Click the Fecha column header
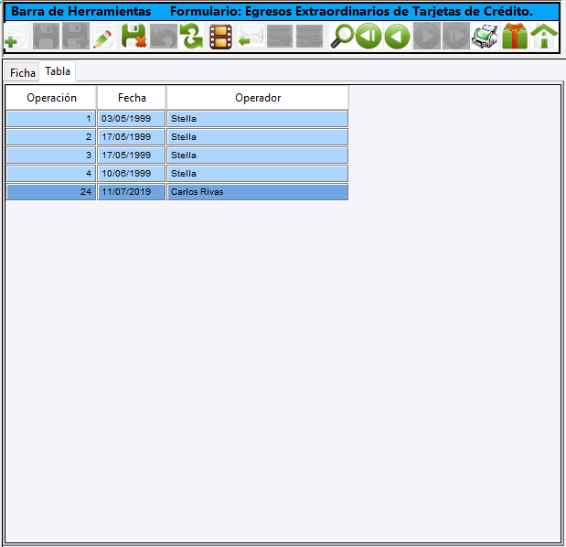This screenshot has height=547, width=566. (132, 98)
